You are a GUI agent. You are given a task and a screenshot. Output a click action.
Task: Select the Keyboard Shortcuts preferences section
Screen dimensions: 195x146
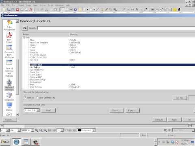click(9, 85)
